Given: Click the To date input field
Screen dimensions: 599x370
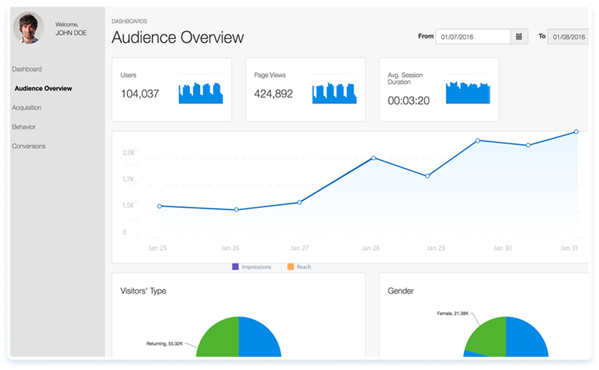Looking at the screenshot, I should coord(568,37).
